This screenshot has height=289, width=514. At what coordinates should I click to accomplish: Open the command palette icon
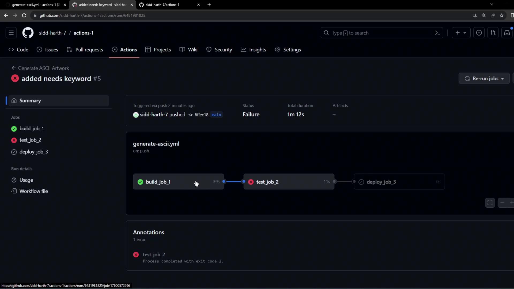pos(438,33)
